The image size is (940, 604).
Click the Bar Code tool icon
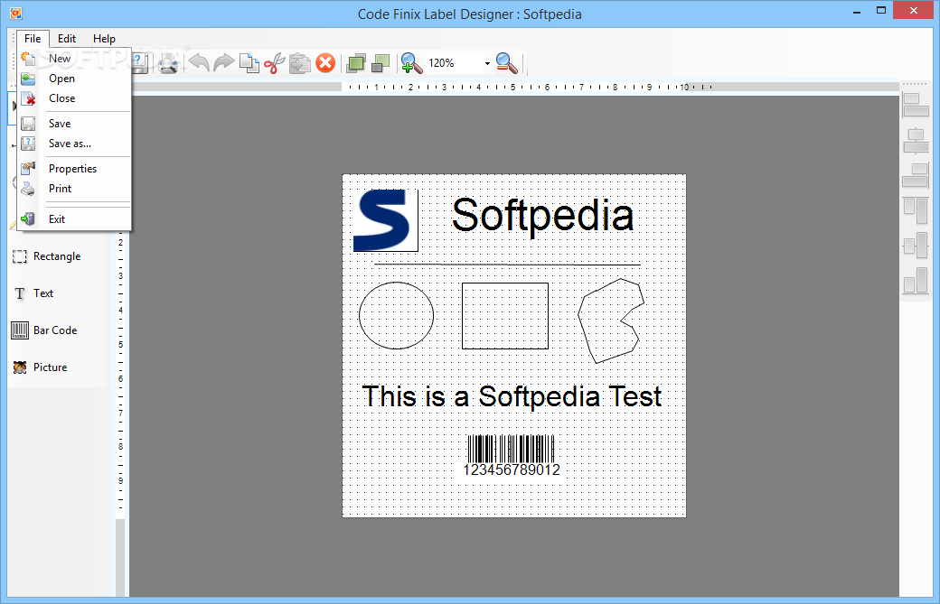pyautogui.click(x=20, y=330)
